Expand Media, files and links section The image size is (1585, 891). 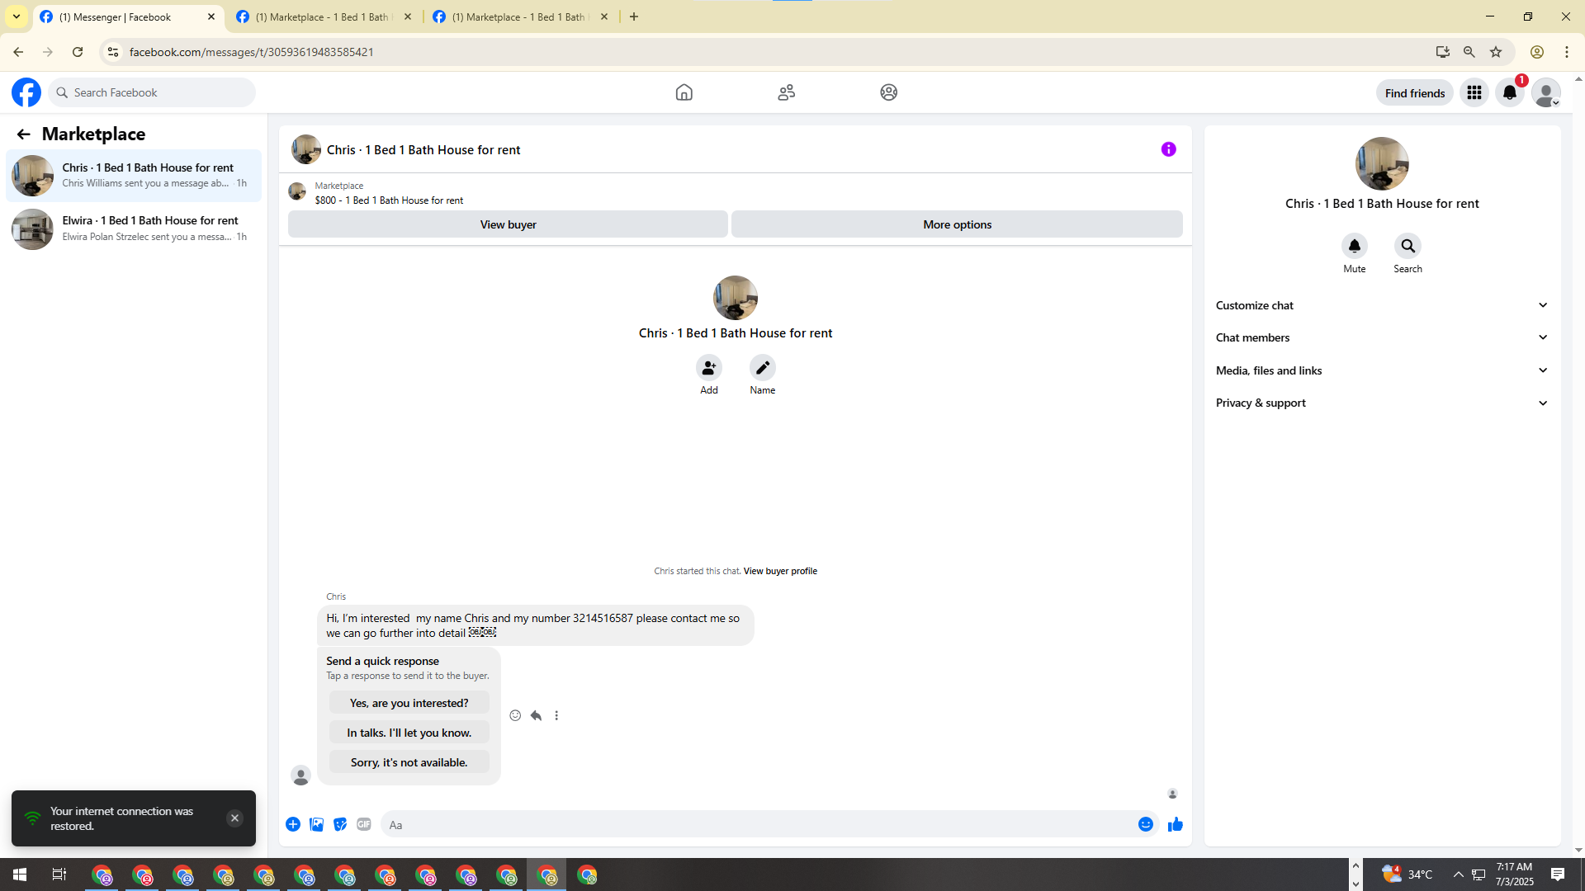1381,370
